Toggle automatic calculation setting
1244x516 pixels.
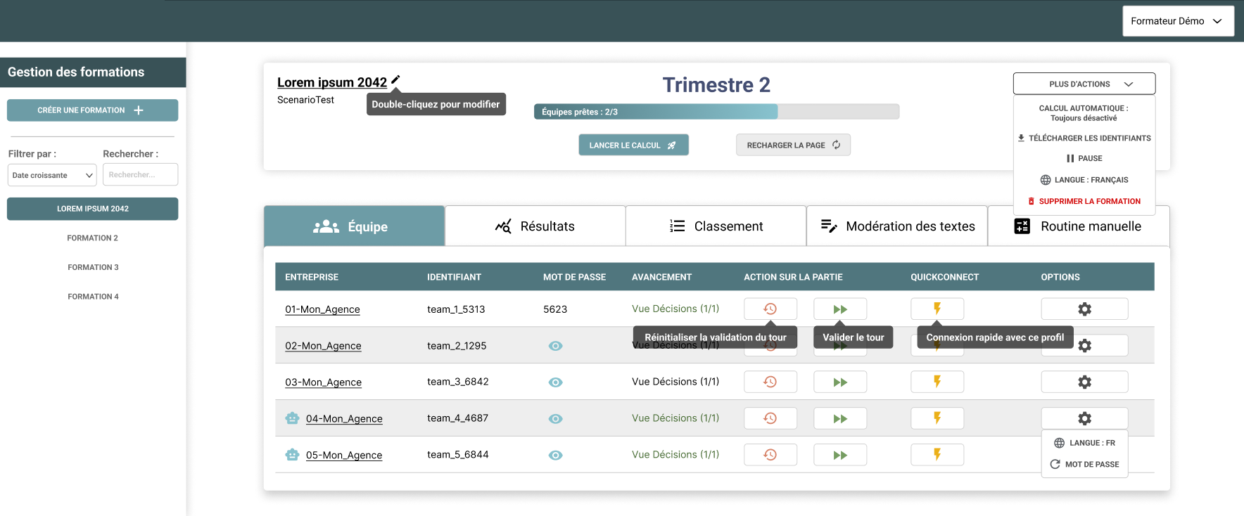click(1084, 113)
